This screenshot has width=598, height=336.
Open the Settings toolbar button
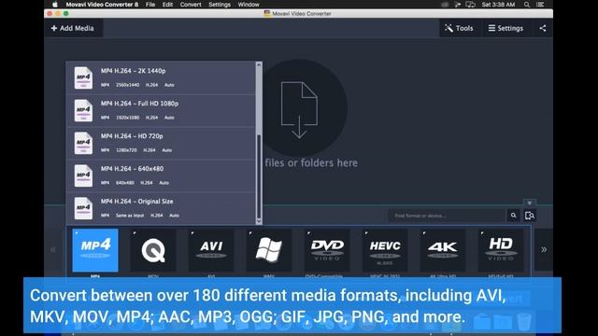(505, 28)
